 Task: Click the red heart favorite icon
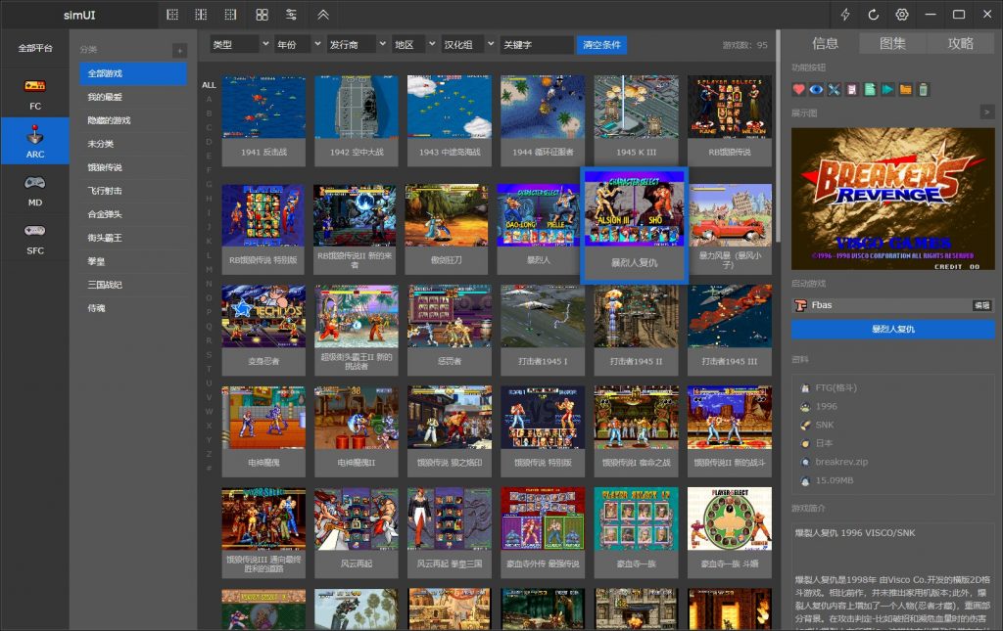[798, 90]
